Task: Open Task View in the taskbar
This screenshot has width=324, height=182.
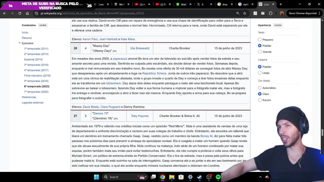Action: 153,177
